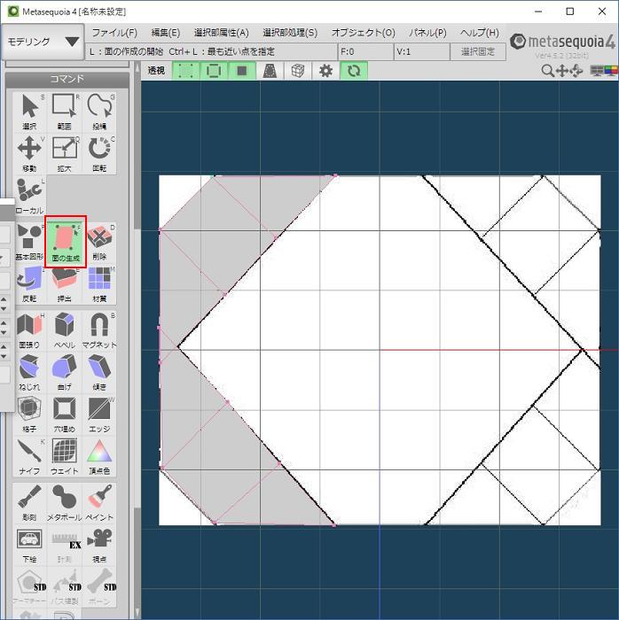Select the マグネット (Magnet) tool
Image resolution: width=619 pixels, height=620 pixels.
point(99,329)
